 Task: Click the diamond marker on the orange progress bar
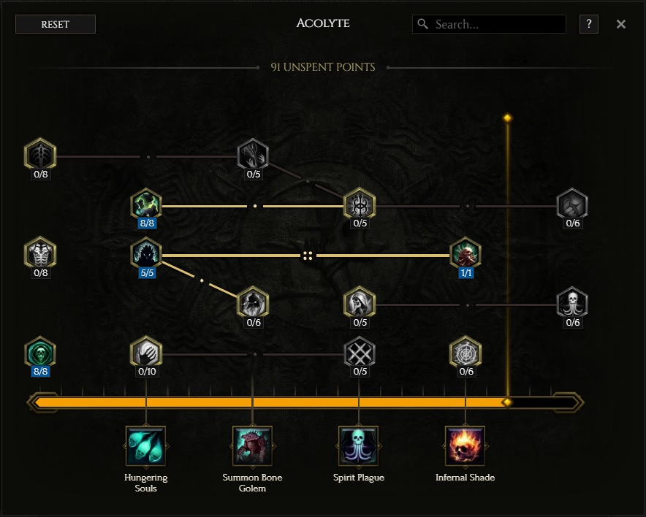(x=507, y=402)
